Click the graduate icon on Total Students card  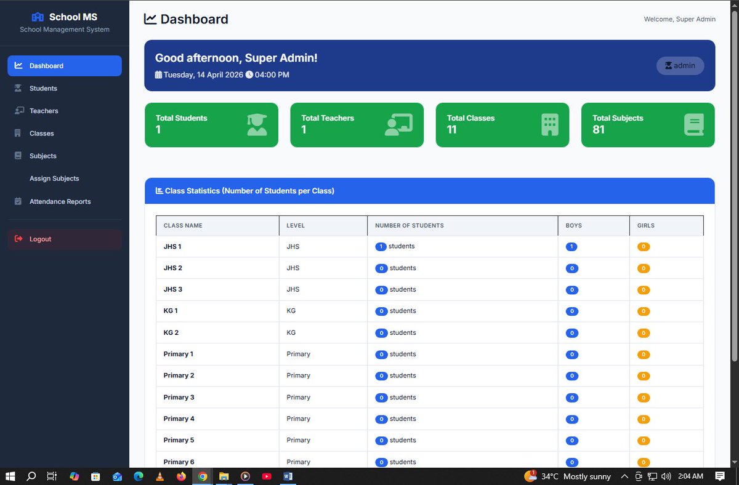pyautogui.click(x=257, y=125)
